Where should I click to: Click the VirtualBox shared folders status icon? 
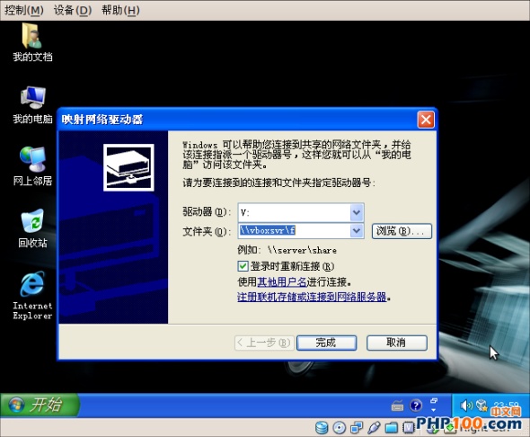coord(392,428)
